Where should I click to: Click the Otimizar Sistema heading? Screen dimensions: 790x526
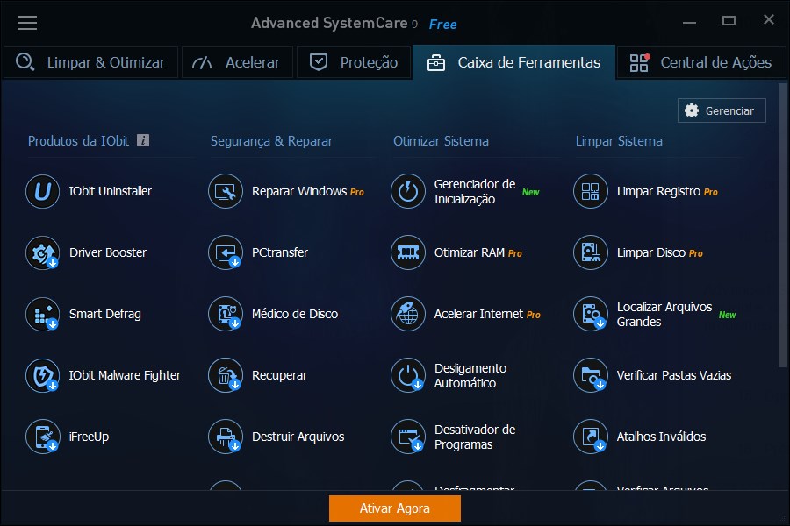pos(441,141)
